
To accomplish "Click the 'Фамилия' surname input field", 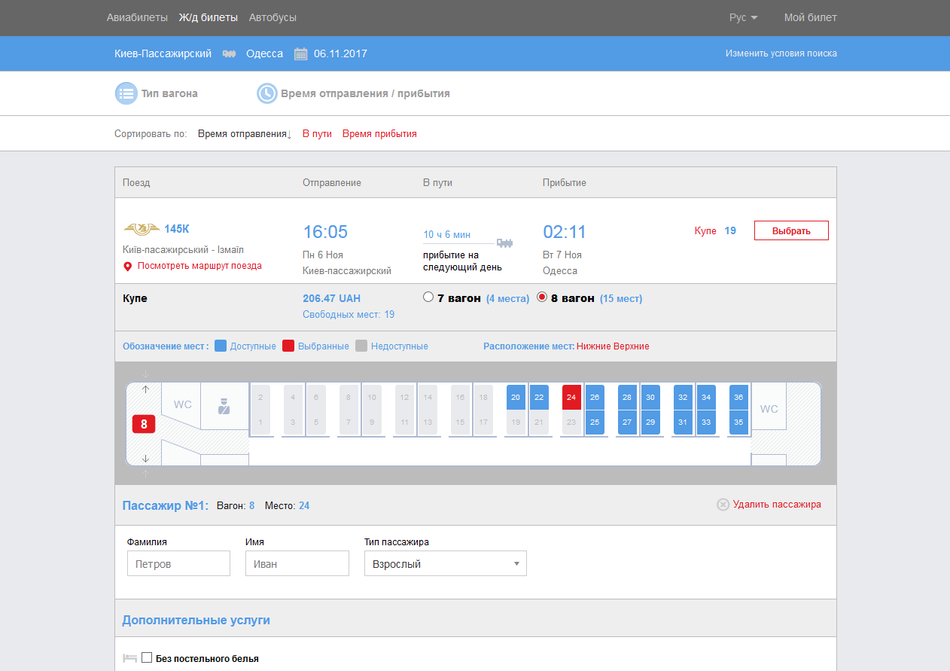I will [178, 563].
